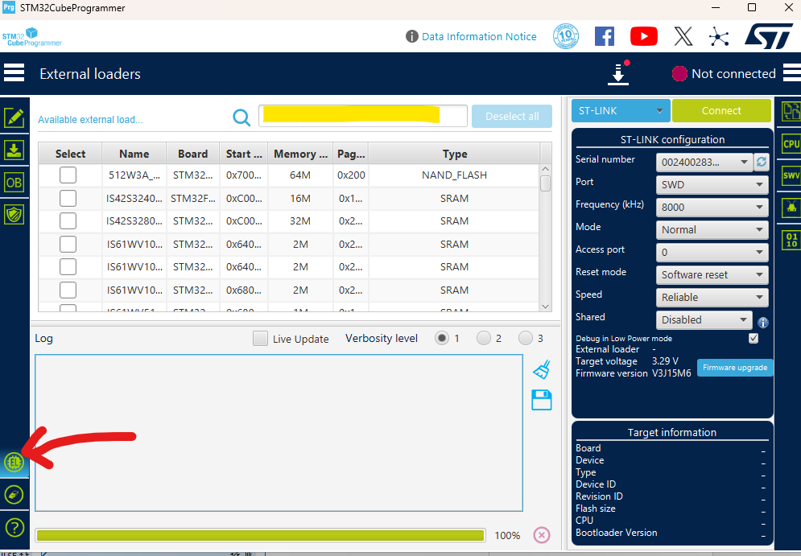
Task: Open YouTube icon in header
Action: point(644,36)
